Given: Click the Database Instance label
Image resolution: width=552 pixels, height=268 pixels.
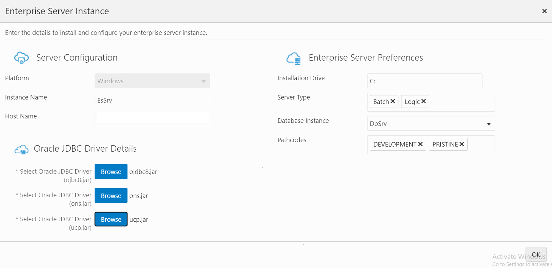Looking at the screenshot, I should click(x=303, y=121).
